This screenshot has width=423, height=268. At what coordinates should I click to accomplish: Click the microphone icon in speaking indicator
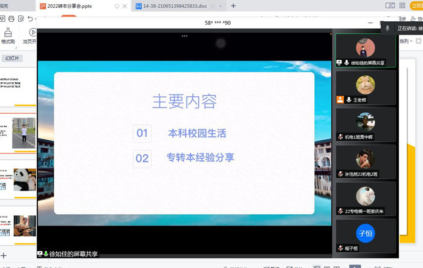click(x=387, y=28)
